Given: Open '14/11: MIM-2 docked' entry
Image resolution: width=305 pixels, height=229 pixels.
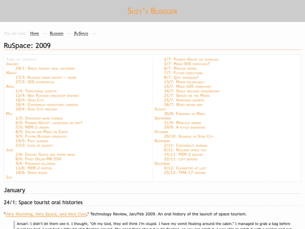Looking at the screenshot, I should click(x=184, y=154).
